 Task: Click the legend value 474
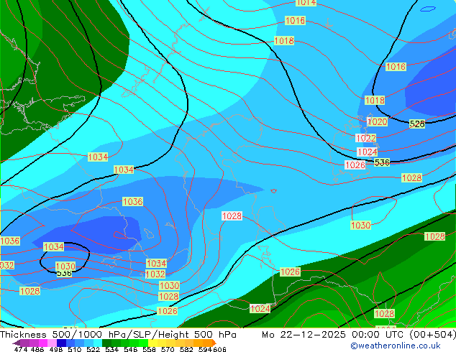pos(21,349)
